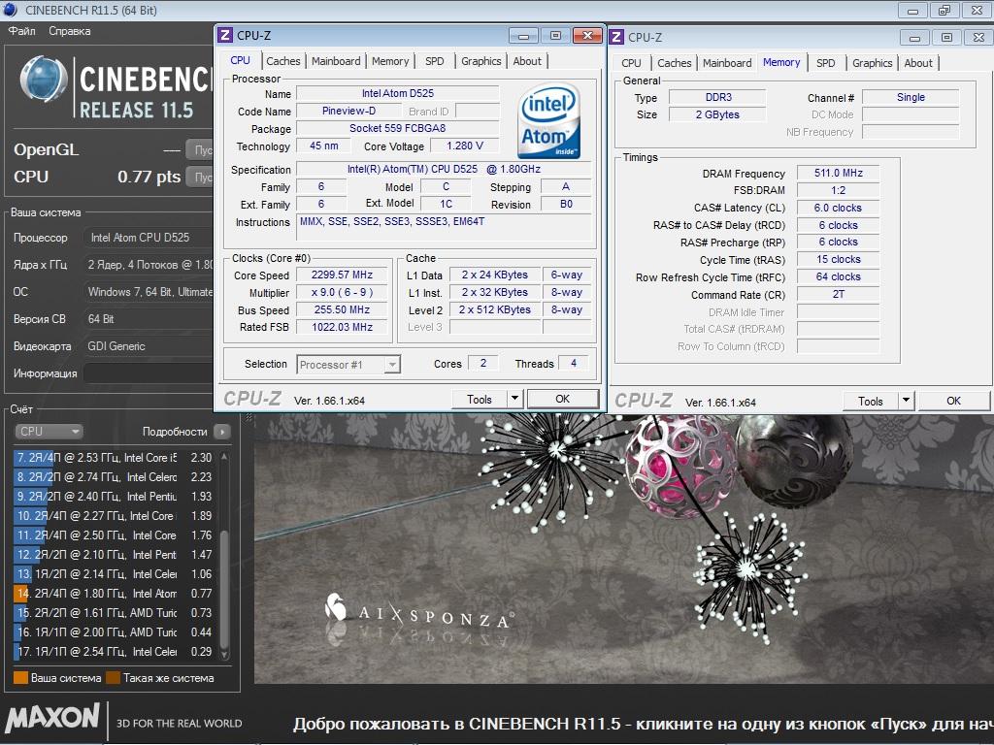Click OK in the right CPU-Z window
Viewport: 994px width, 745px height.
[954, 401]
